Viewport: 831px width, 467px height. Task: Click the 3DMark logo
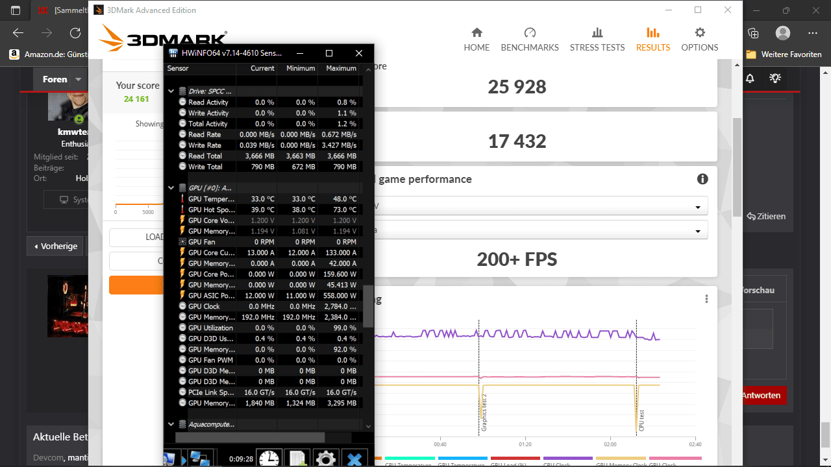coord(163,38)
